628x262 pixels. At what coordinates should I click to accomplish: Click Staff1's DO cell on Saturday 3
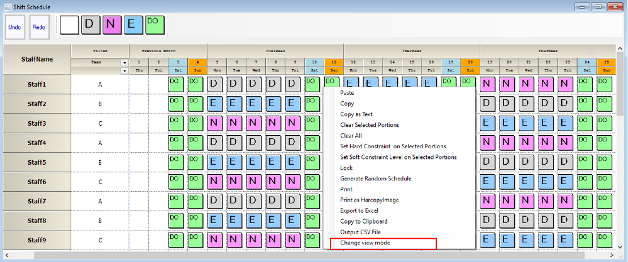[177, 84]
